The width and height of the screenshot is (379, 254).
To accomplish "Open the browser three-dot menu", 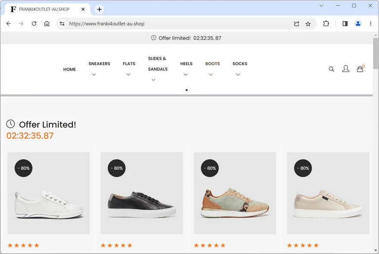I will tap(370, 24).
